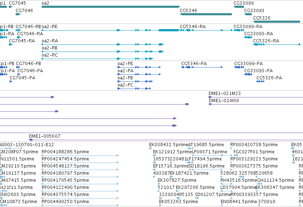This screenshot has width=303, height=207.
Task: Click the oa2-RE transcript label
Action: coord(49,26)
